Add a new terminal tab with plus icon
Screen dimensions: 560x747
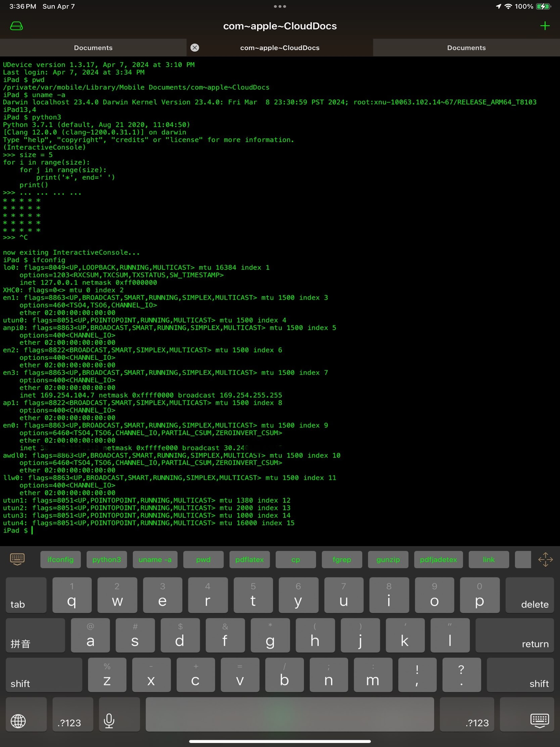pos(544,26)
